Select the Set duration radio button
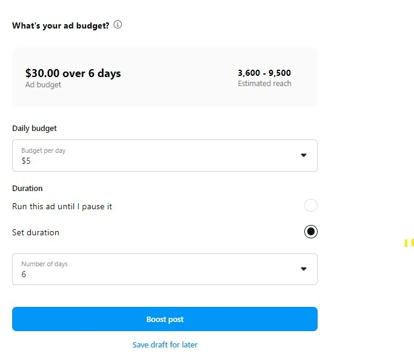Image resolution: width=414 pixels, height=356 pixels. point(310,232)
